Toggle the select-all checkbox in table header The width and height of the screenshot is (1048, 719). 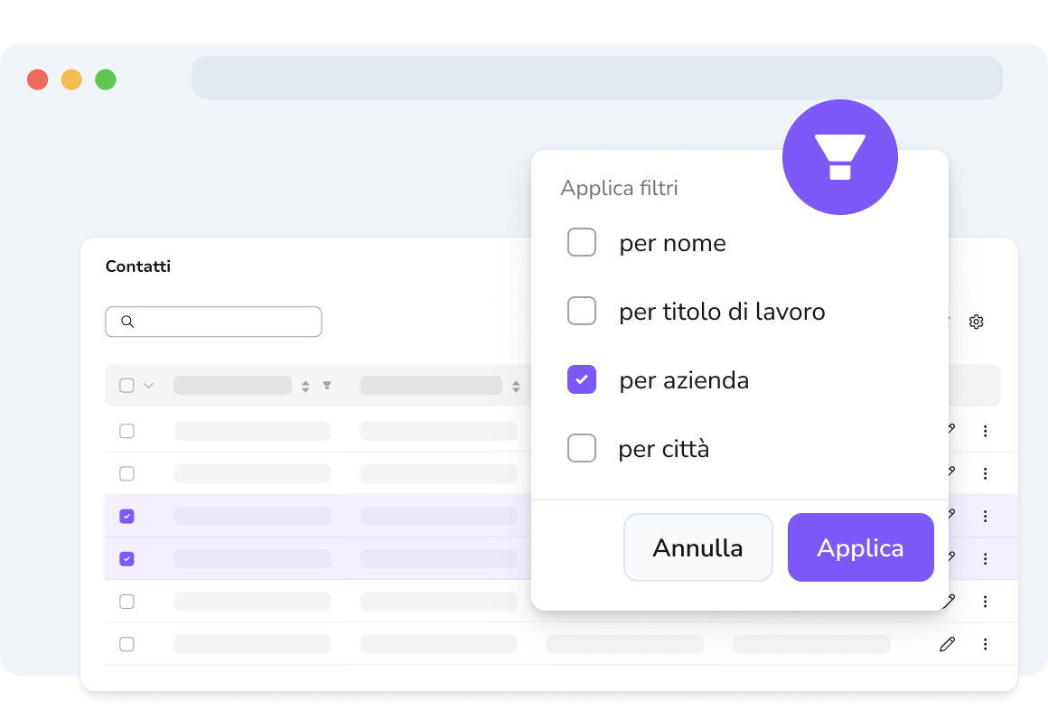126,386
